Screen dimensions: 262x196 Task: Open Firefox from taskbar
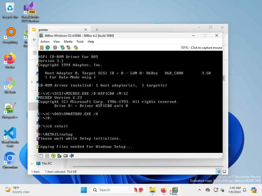(x=163, y=190)
